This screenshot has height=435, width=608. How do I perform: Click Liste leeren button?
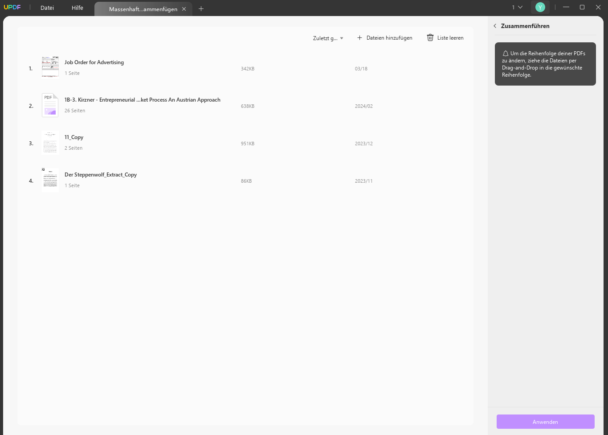[445, 38]
